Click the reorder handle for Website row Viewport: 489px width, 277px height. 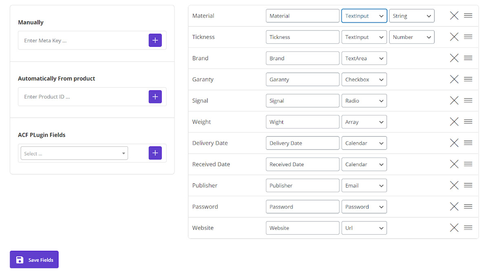coord(468,227)
